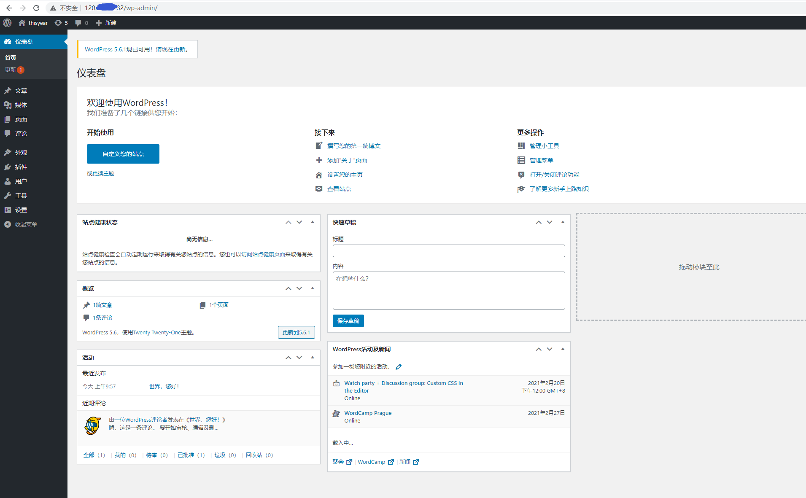The image size is (806, 498).
Task: Move 概览 panel up
Action: click(288, 288)
